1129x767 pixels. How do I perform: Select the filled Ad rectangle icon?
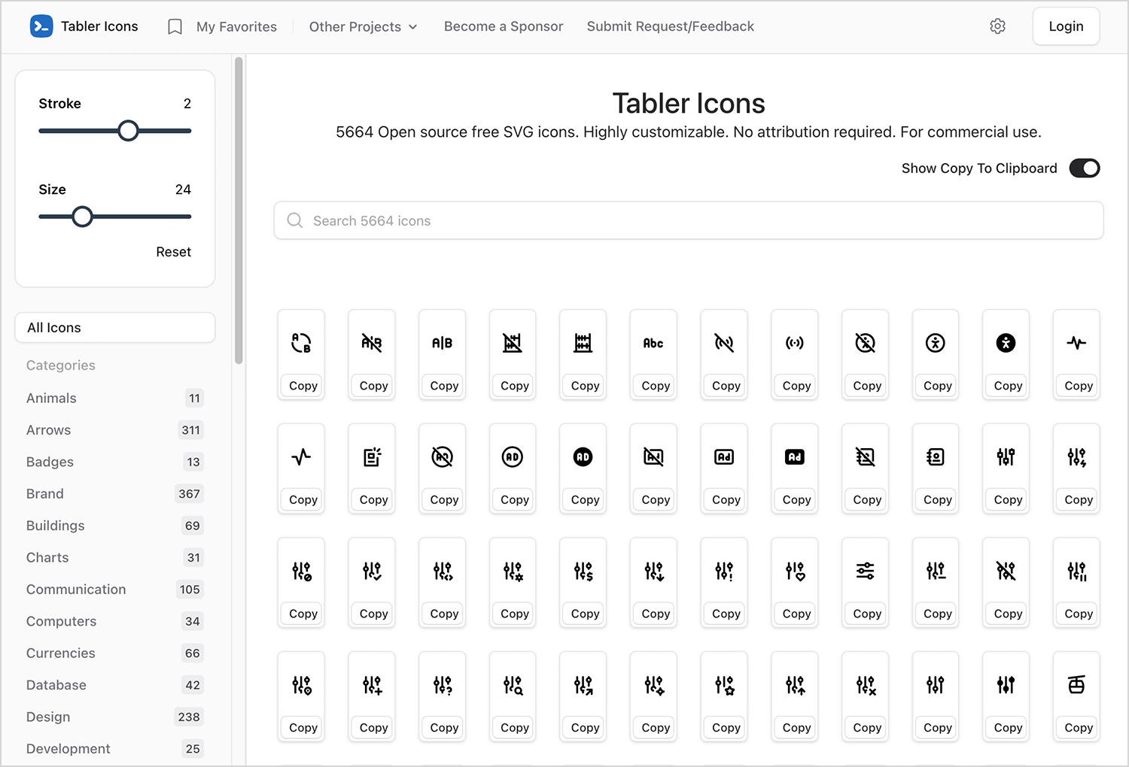pyautogui.click(x=795, y=456)
